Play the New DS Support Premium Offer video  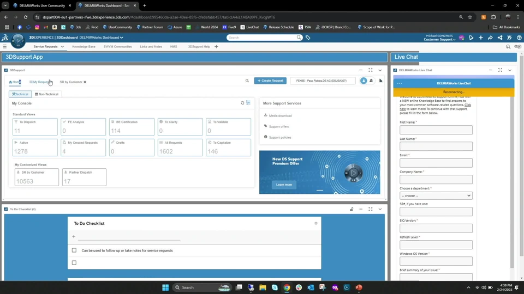tap(353, 173)
